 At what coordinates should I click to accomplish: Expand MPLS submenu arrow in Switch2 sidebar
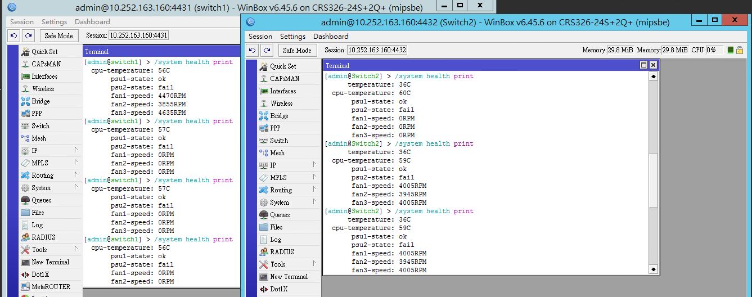coord(314,177)
